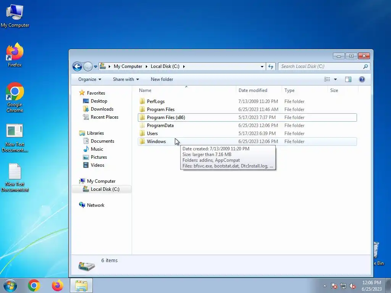The height and width of the screenshot is (293, 391).
Task: Click Windows Explorer taskbar button
Action: coord(81,285)
